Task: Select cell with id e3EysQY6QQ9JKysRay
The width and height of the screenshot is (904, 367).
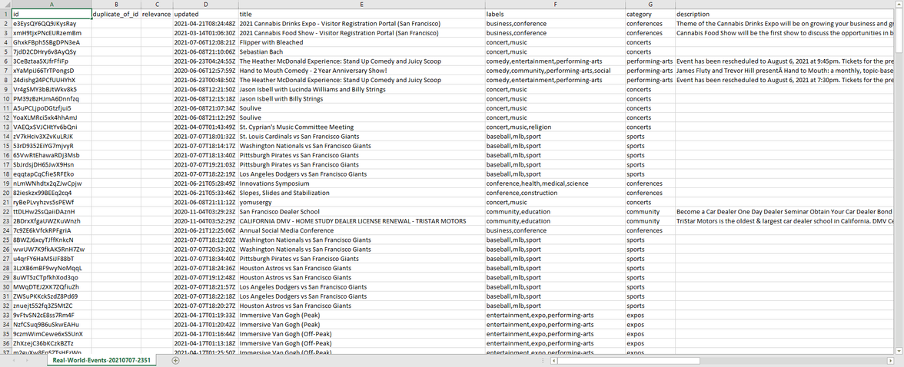Action: [x=52, y=24]
